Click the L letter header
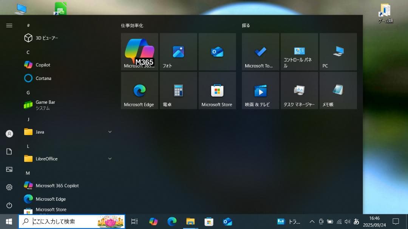Screen dimensions: 408x229 click(x=28, y=146)
